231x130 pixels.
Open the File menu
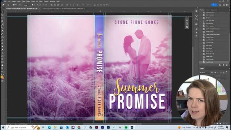point(5,1)
